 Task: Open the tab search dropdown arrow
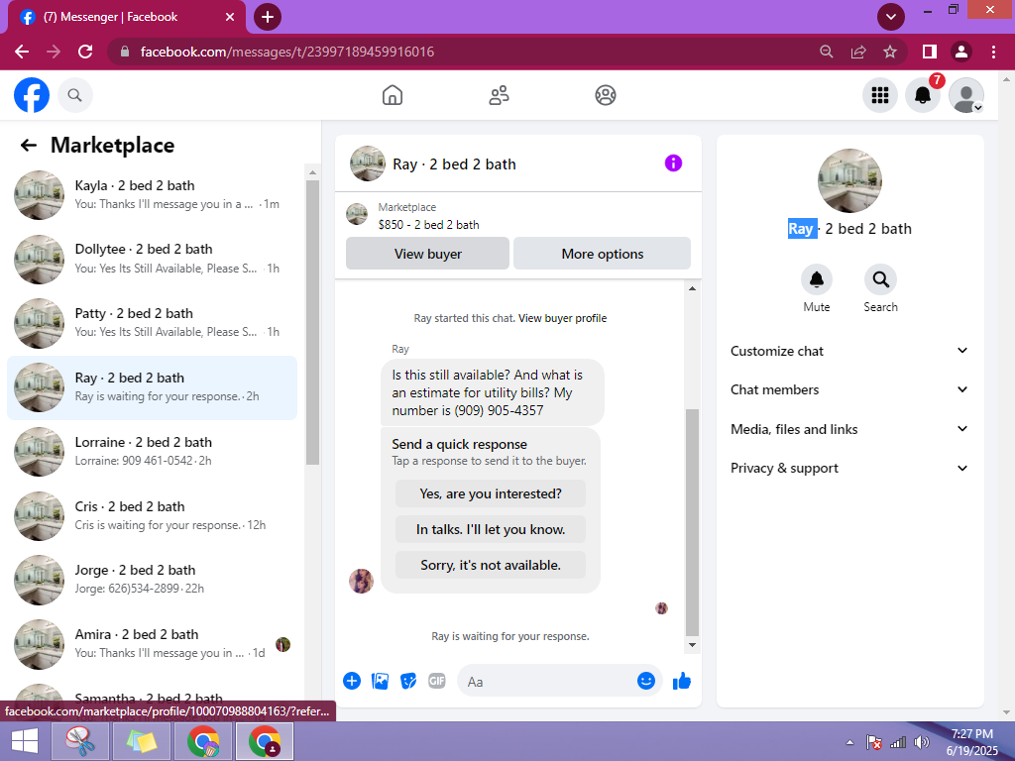tap(891, 17)
